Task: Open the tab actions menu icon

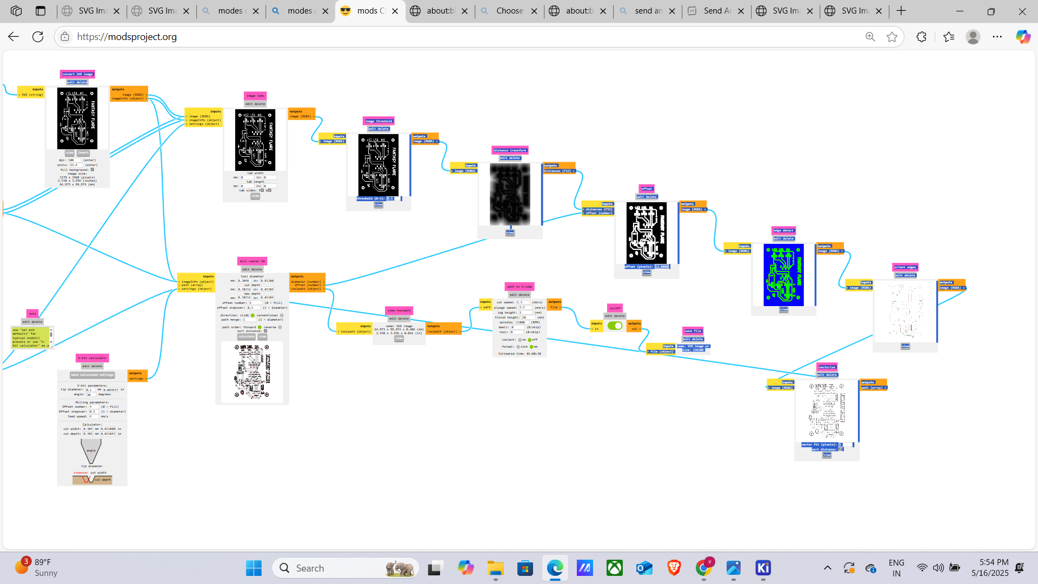Action: click(41, 11)
